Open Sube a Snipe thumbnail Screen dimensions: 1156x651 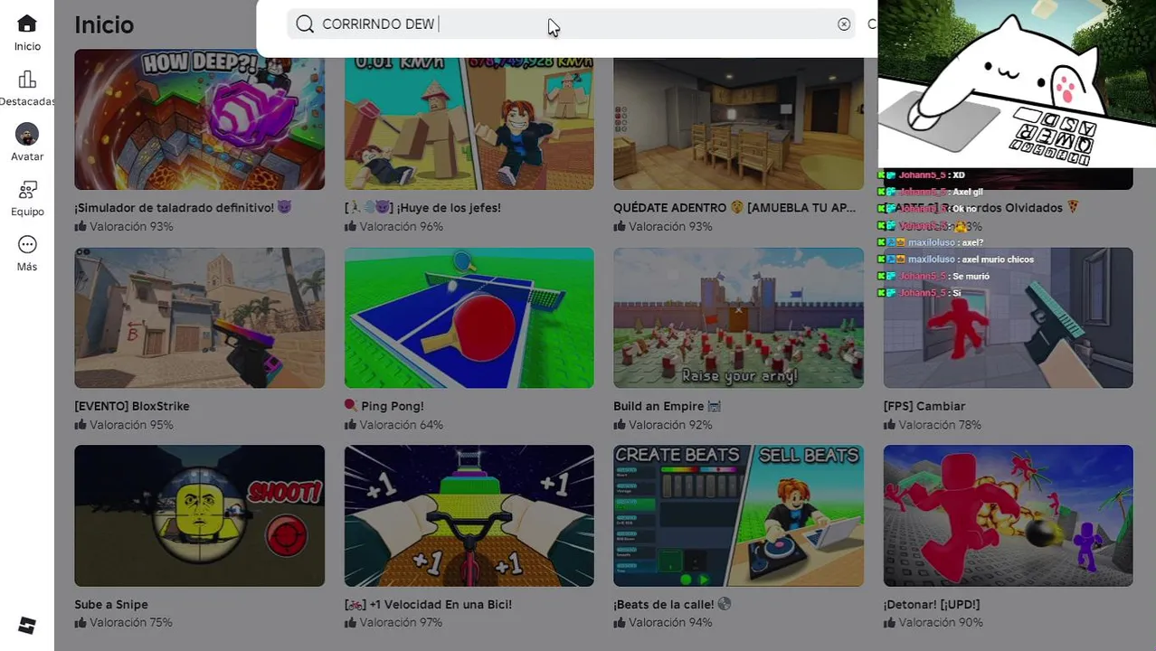pos(199,515)
